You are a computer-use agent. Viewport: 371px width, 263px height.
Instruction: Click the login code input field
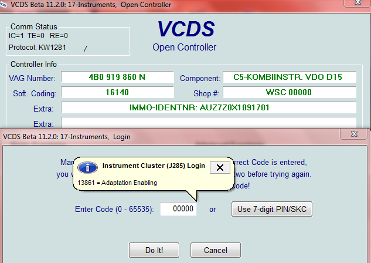[178, 209]
